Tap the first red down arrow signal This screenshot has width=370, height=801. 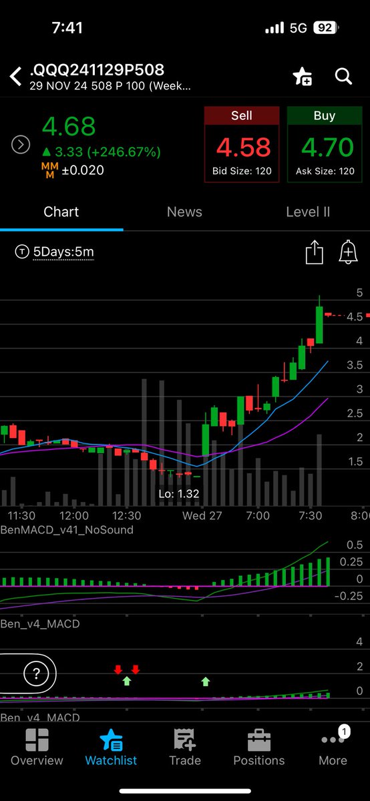118,670
